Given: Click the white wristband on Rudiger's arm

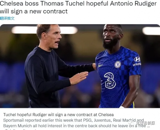Looking at the screenshot, I should click(x=122, y=107).
